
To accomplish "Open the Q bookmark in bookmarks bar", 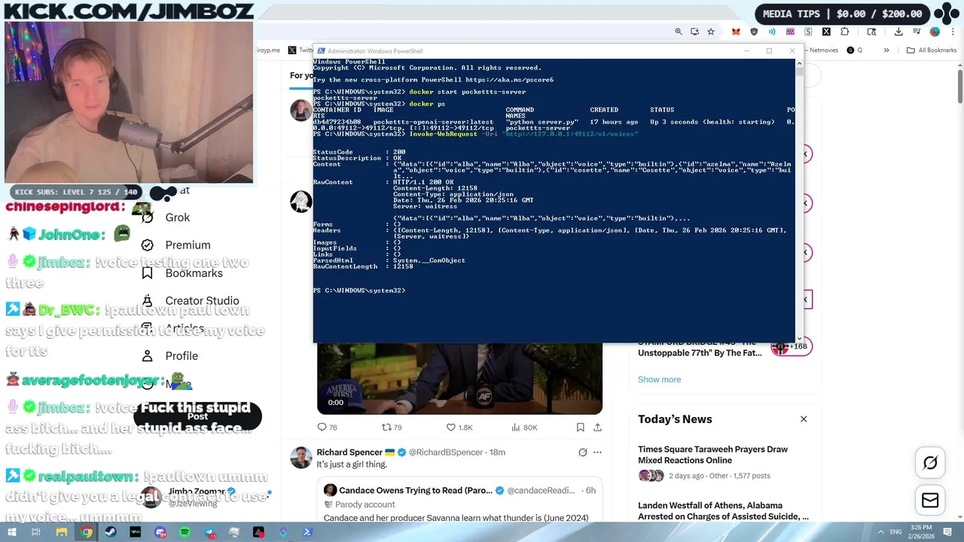I will pyautogui.click(x=855, y=50).
